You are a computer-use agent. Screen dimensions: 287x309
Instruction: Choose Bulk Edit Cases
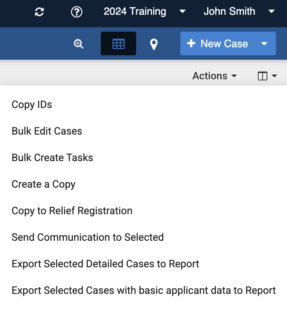pyautogui.click(x=47, y=131)
